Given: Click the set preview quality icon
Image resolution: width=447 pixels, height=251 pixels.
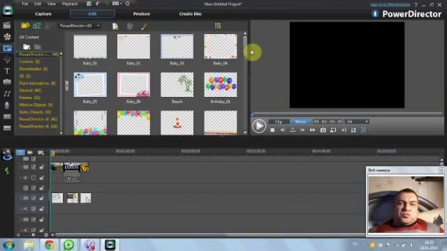Looking at the screenshot, I should click(x=333, y=130).
